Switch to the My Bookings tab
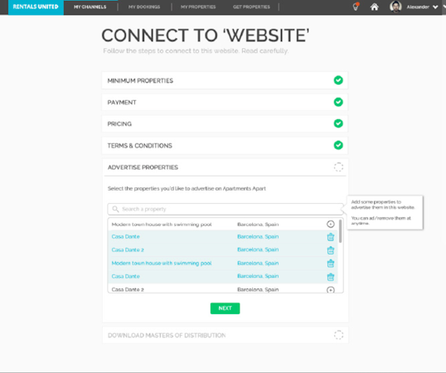The image size is (446, 373). pyautogui.click(x=144, y=7)
